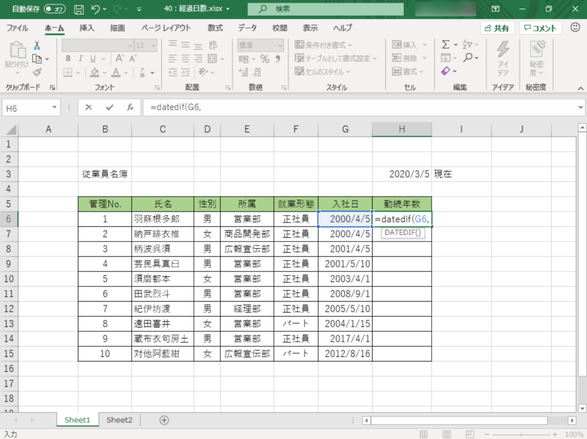Open the Name Box dropdown arrow
The width and height of the screenshot is (587, 439).
pos(54,107)
